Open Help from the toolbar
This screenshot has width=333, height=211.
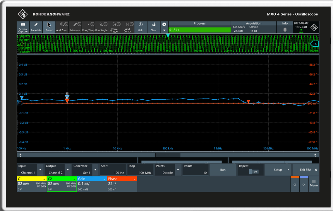click(x=140, y=27)
